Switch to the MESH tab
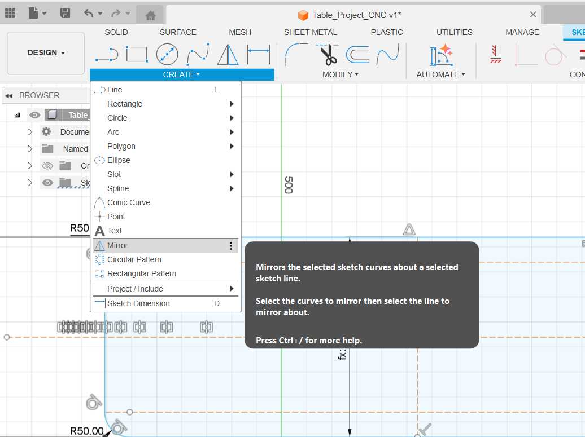This screenshot has height=437, width=585. pos(240,32)
